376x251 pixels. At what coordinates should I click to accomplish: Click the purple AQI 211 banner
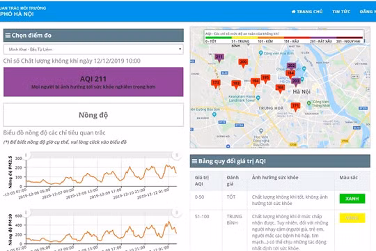pos(93,82)
